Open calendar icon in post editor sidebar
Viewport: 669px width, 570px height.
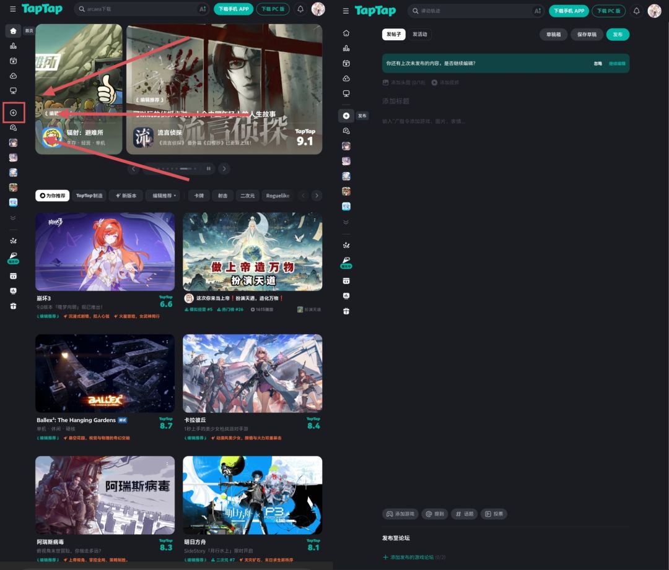346,64
